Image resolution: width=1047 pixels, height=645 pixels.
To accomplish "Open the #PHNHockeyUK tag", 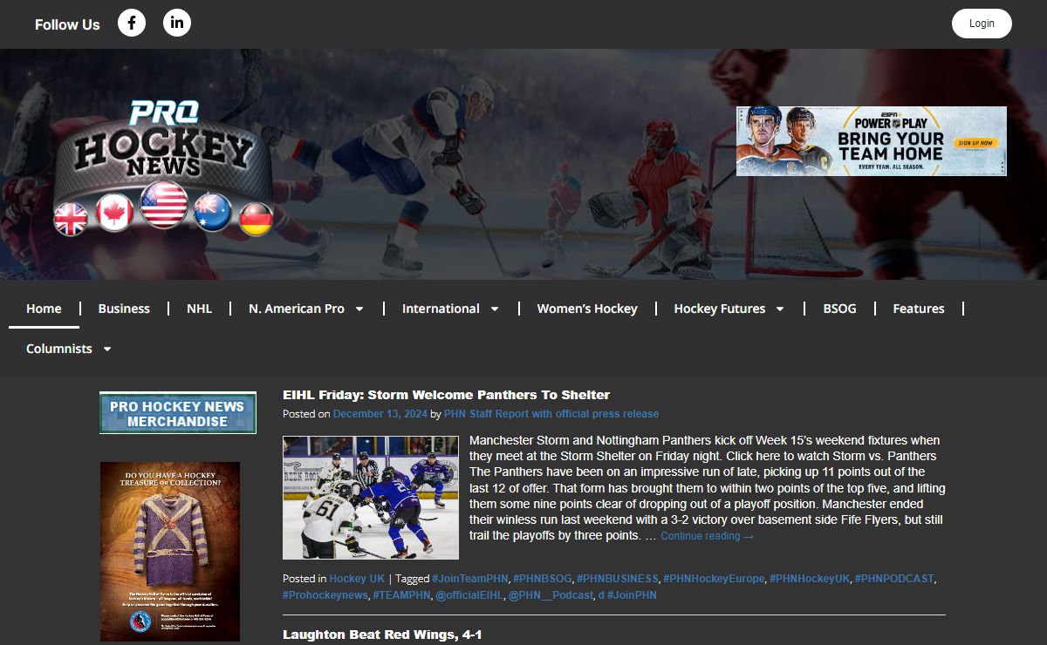I will pyautogui.click(x=810, y=579).
